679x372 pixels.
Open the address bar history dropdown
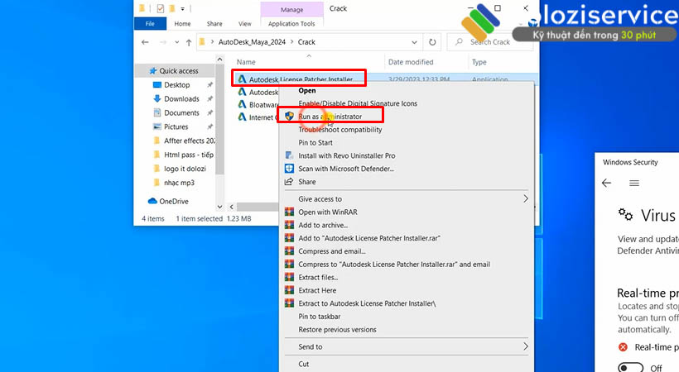pyautogui.click(x=414, y=41)
